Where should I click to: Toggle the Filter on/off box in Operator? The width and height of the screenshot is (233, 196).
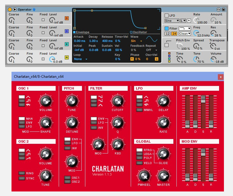166,28
